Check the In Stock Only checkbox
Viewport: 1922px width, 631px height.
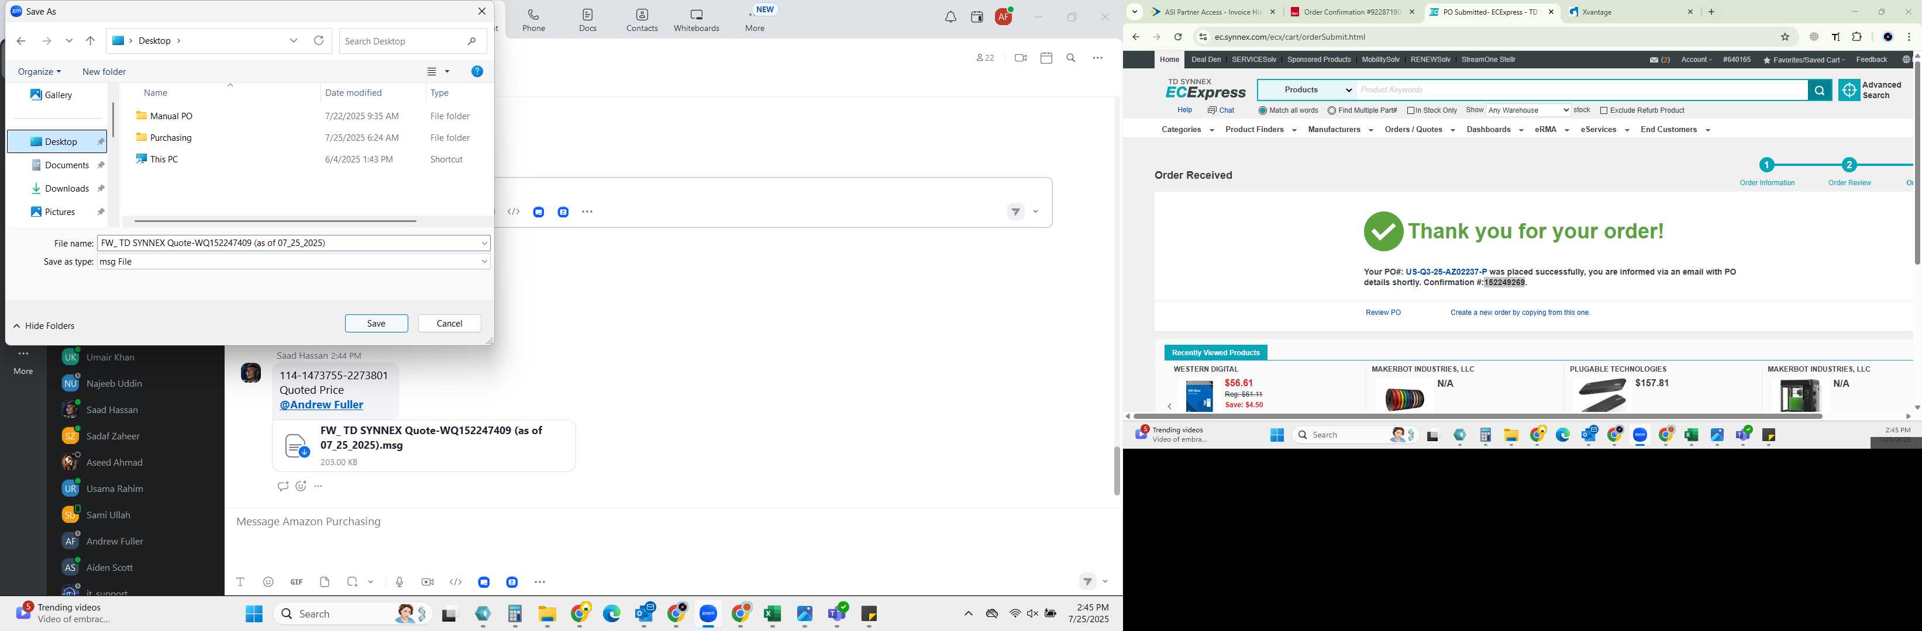click(x=1411, y=110)
